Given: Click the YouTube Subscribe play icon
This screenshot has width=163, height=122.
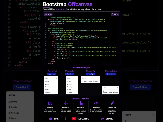Looking at the screenshot, I should (x=74, y=119).
